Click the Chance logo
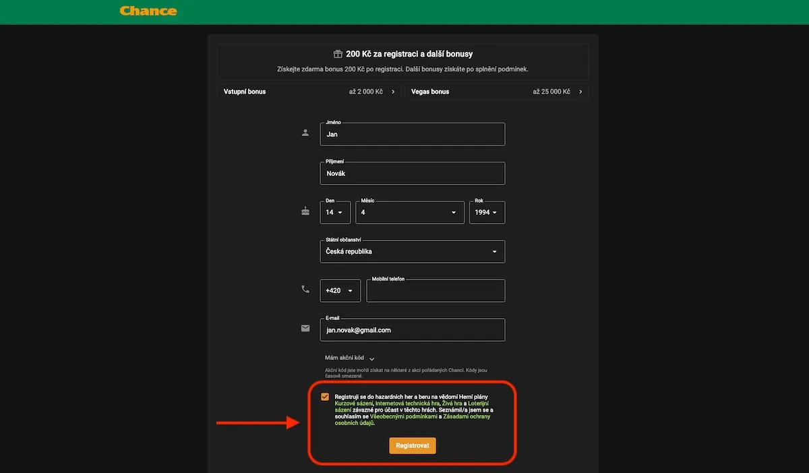809x473 pixels. tap(148, 11)
